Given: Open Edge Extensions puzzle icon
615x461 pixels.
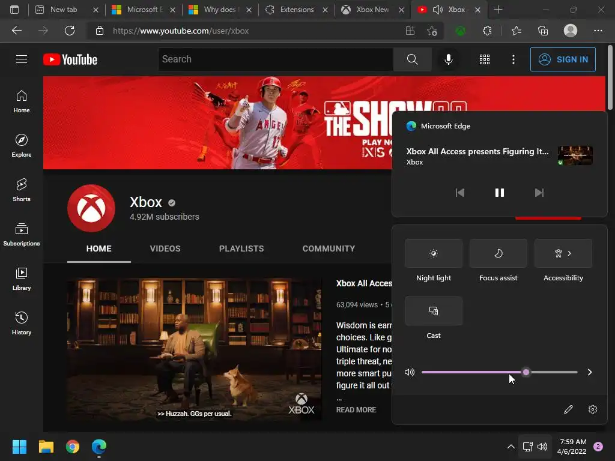Looking at the screenshot, I should click(x=487, y=31).
